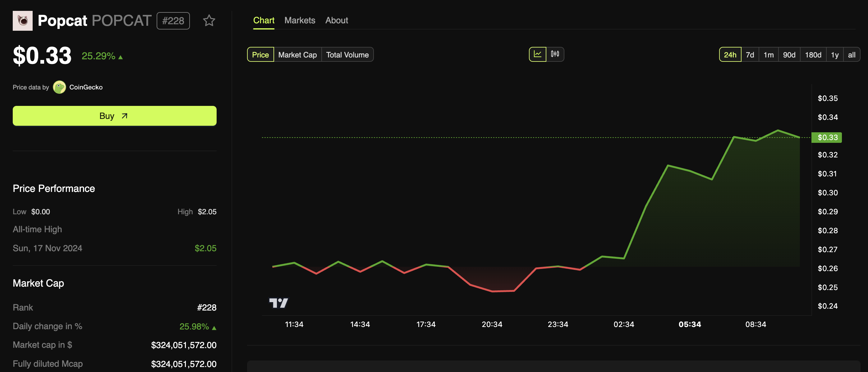This screenshot has height=372, width=868.
Task: Select the Total Volume view
Action: click(347, 55)
